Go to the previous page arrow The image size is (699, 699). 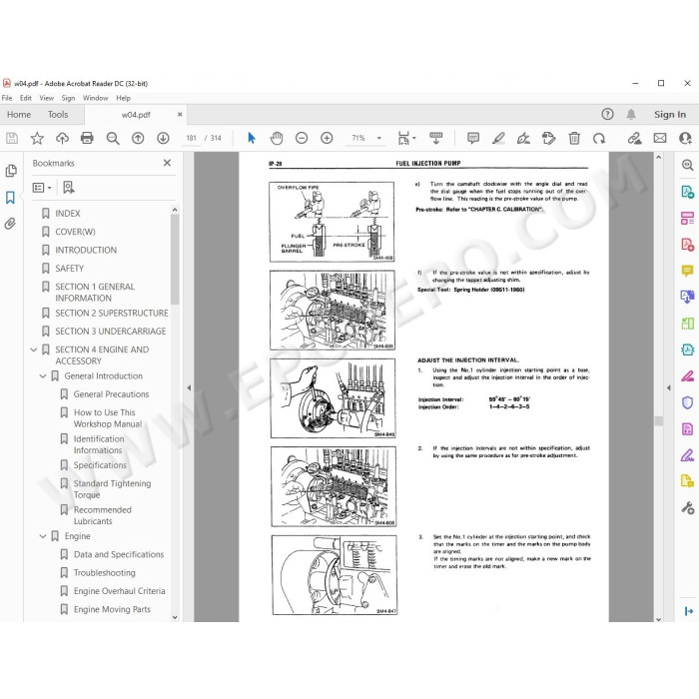(138, 138)
